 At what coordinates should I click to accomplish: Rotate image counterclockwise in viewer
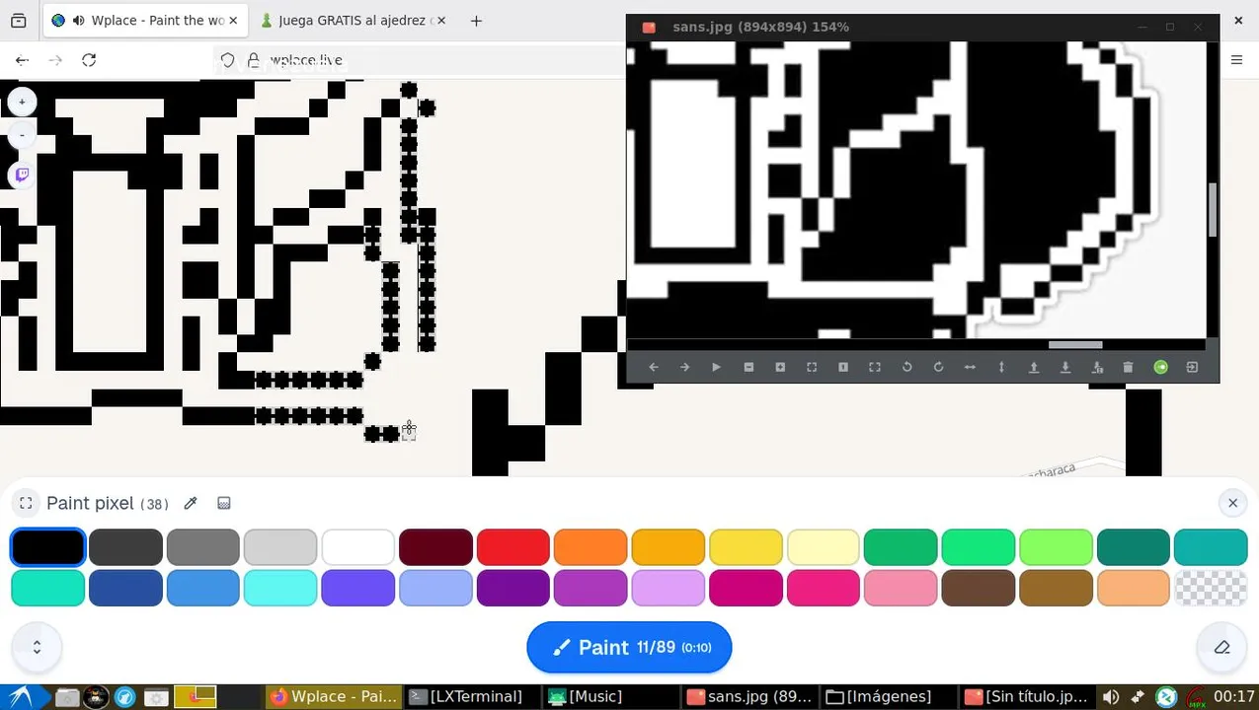click(x=906, y=367)
